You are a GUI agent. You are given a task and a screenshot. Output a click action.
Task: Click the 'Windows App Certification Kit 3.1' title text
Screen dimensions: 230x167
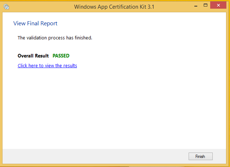click(x=114, y=7)
